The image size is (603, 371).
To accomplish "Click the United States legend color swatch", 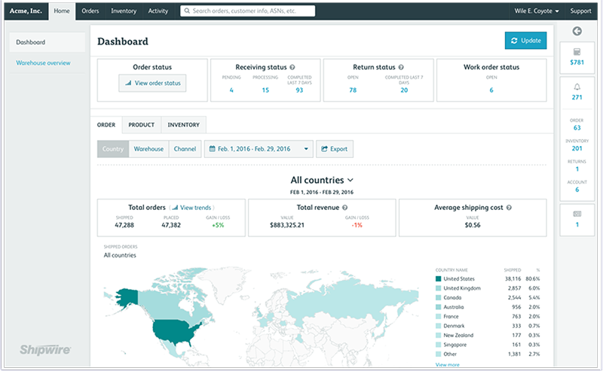I will pyautogui.click(x=439, y=278).
